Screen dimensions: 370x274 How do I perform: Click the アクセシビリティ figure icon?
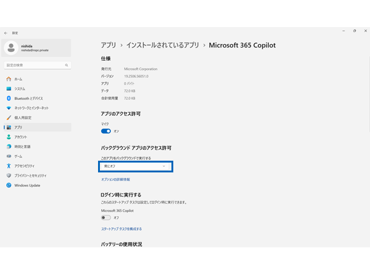(9, 166)
